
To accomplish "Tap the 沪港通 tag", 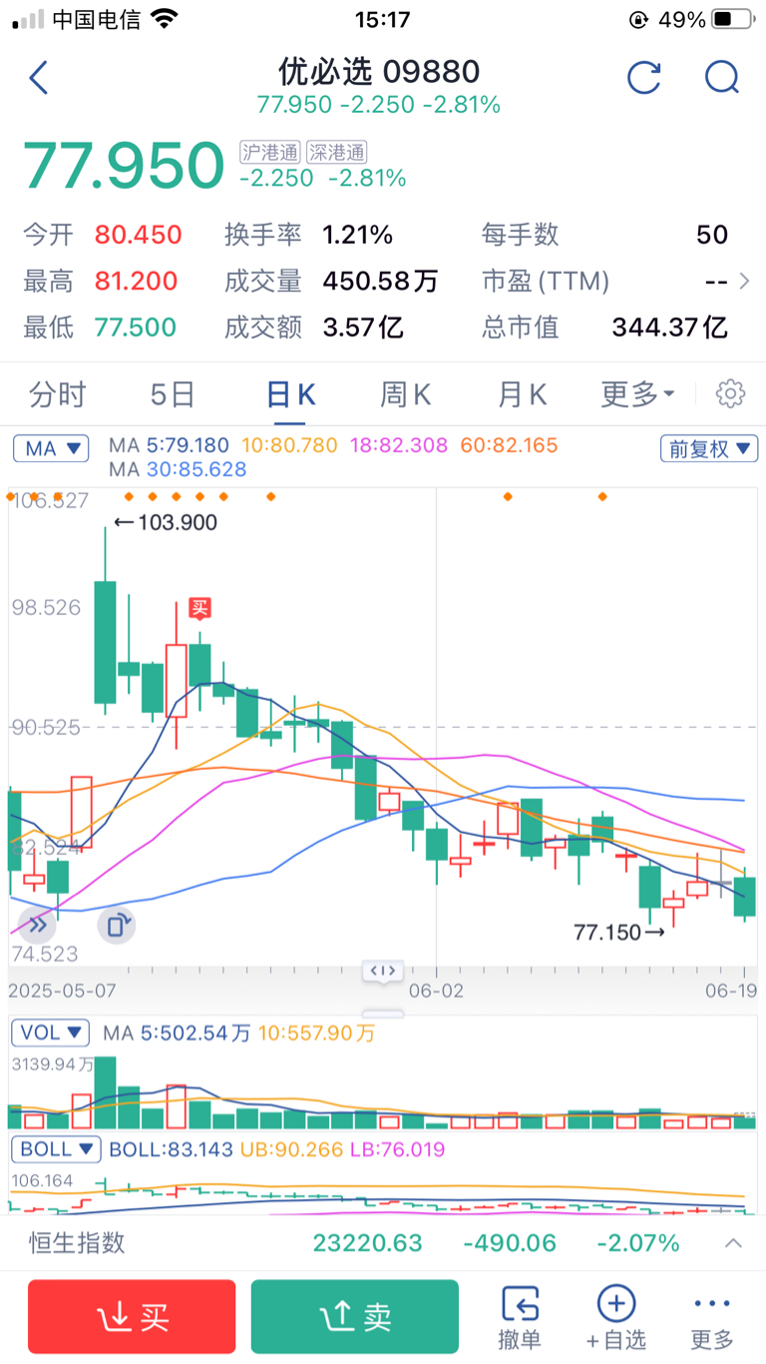I will click(x=270, y=152).
